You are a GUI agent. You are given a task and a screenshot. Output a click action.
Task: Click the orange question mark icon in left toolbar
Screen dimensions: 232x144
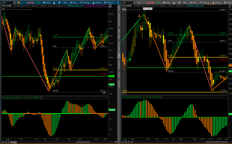click(x=18, y=3)
